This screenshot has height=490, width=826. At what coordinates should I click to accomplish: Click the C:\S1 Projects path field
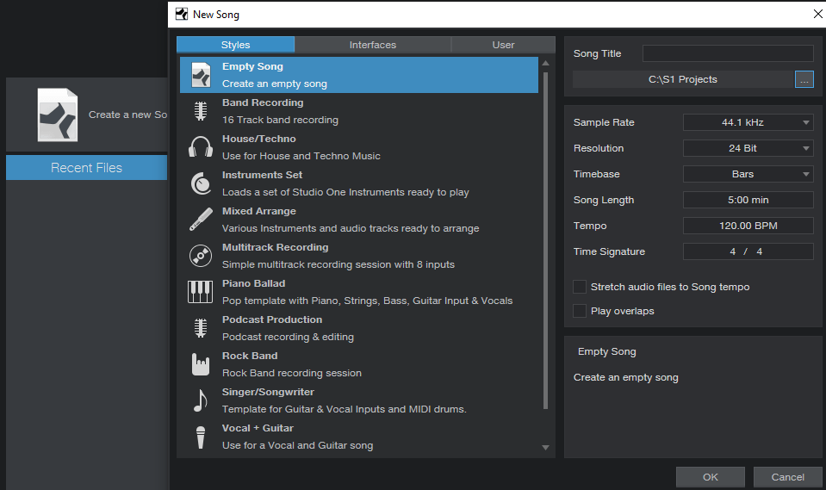tap(683, 79)
